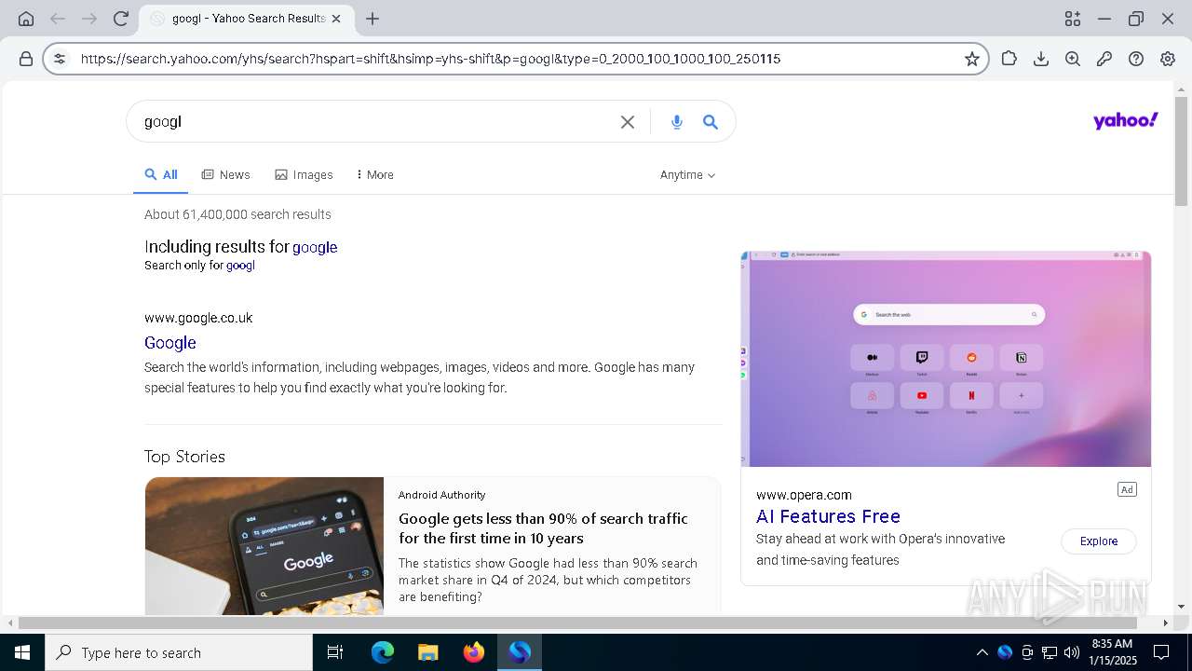Open the notification center icon

pos(1161,652)
